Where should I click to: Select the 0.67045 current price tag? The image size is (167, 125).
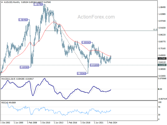[162, 58]
